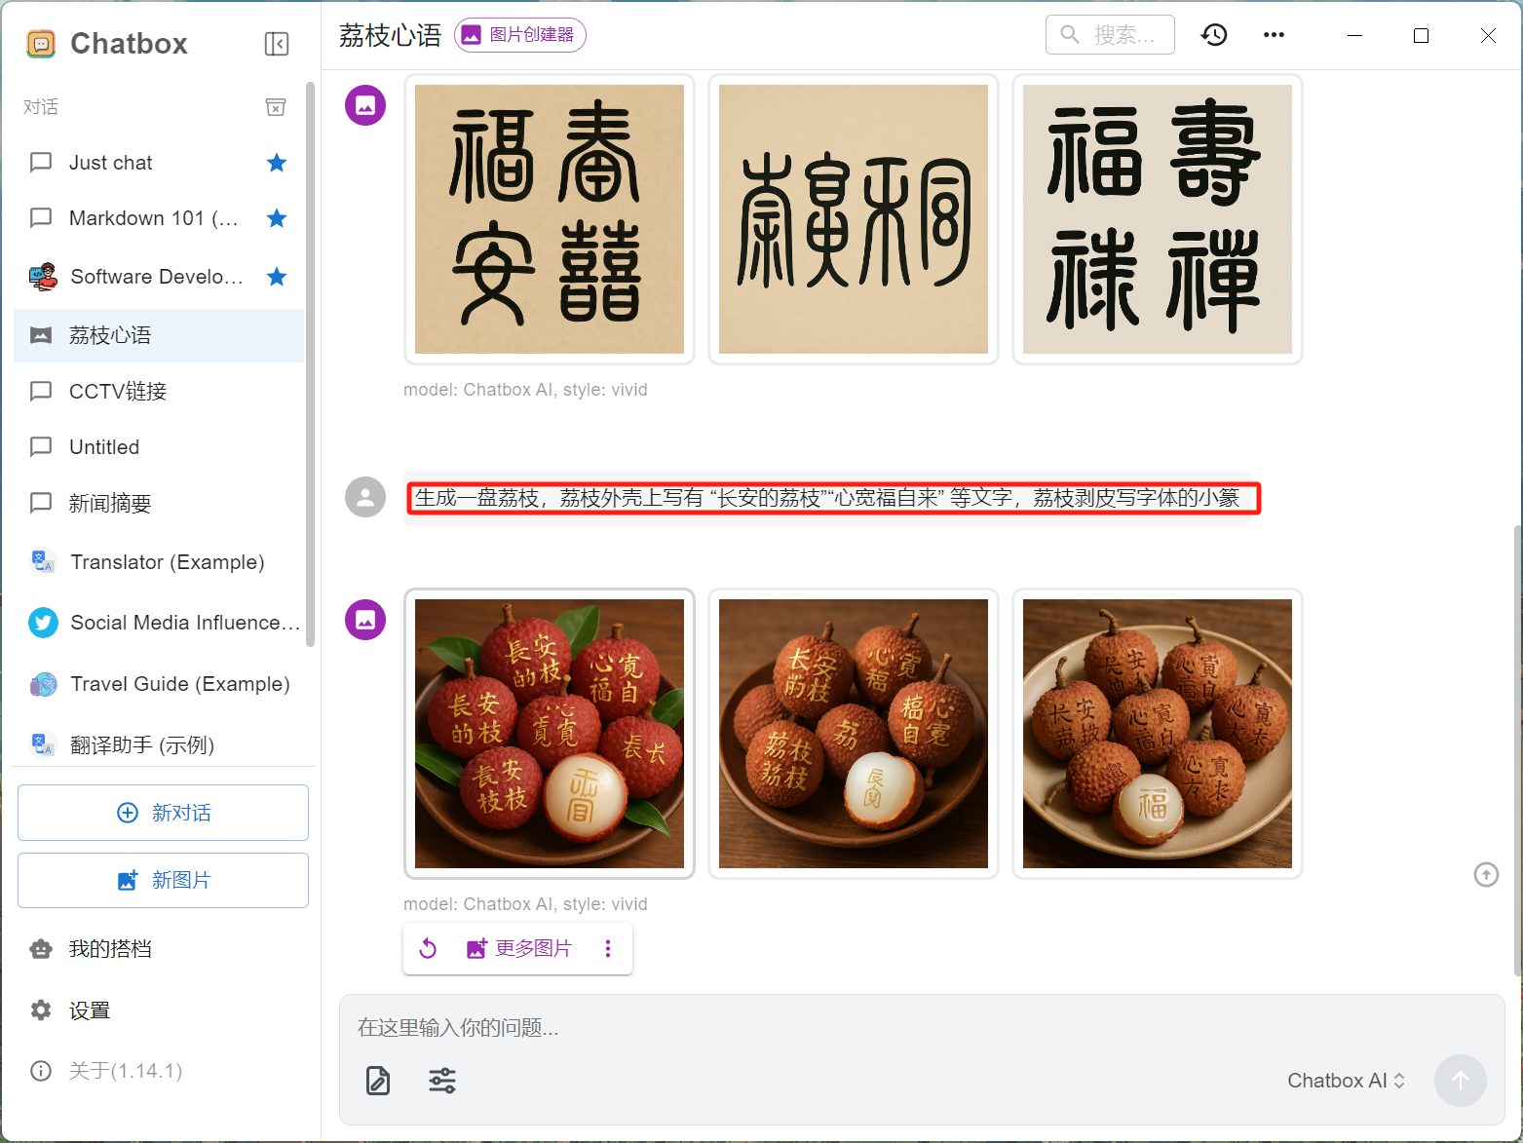
Task: Click the 新闻摘要 chat bubble icon
Action: tap(41, 503)
